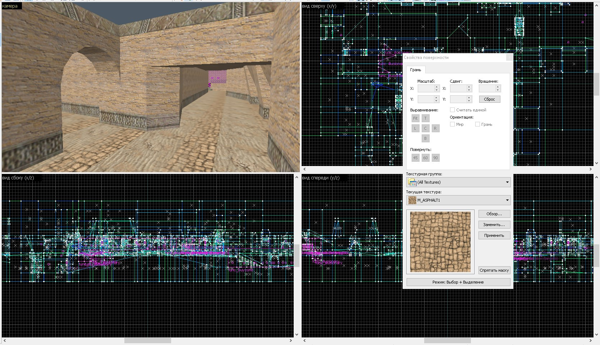Rotate texture 90 degrees
This screenshot has height=345, width=600.
[435, 157]
